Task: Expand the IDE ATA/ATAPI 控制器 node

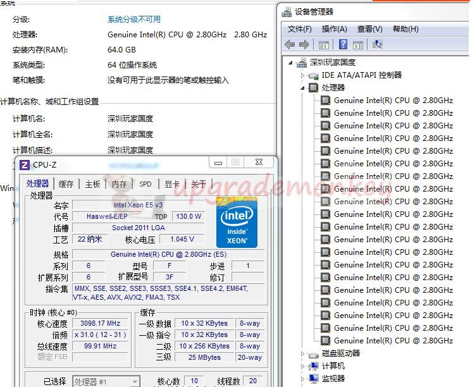Action: pyautogui.click(x=302, y=75)
